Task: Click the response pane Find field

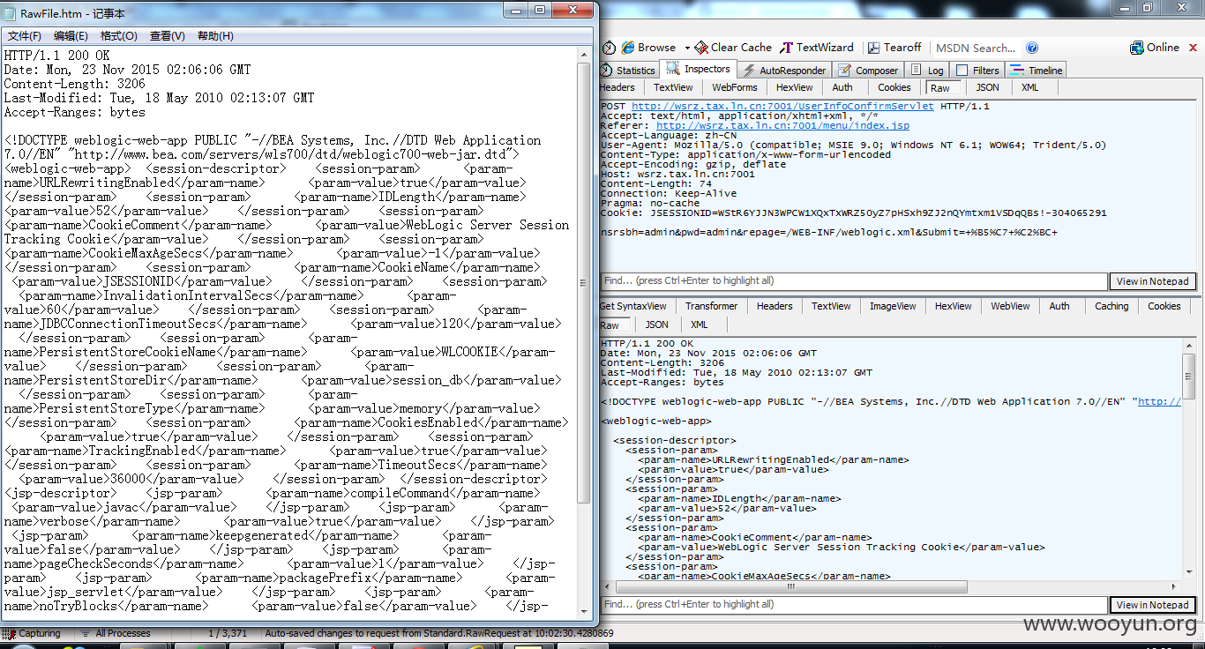Action: [x=853, y=605]
